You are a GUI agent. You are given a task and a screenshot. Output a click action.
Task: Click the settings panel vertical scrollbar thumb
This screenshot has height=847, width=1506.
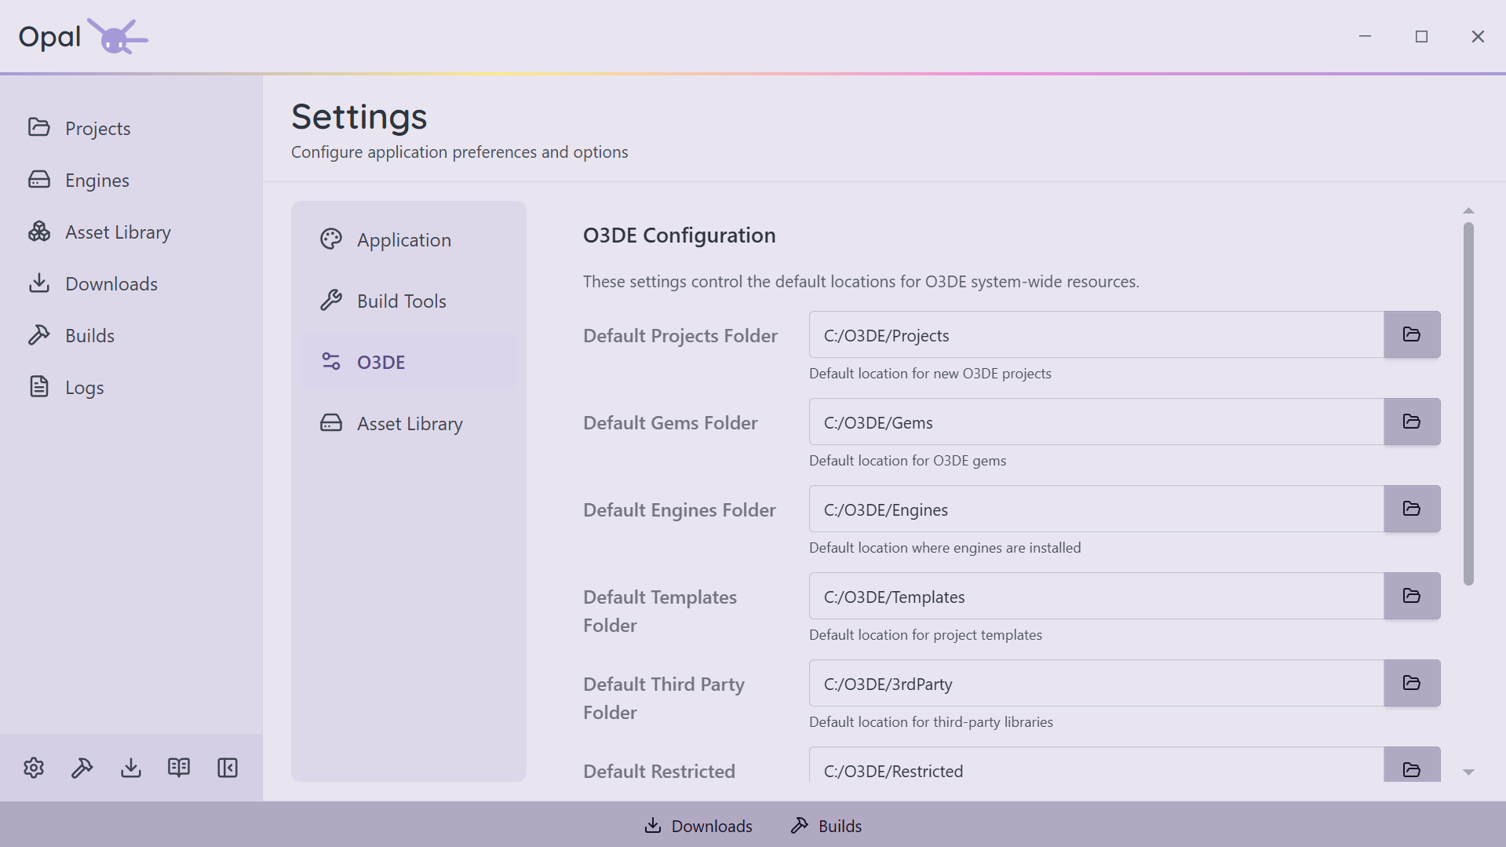pos(1468,403)
